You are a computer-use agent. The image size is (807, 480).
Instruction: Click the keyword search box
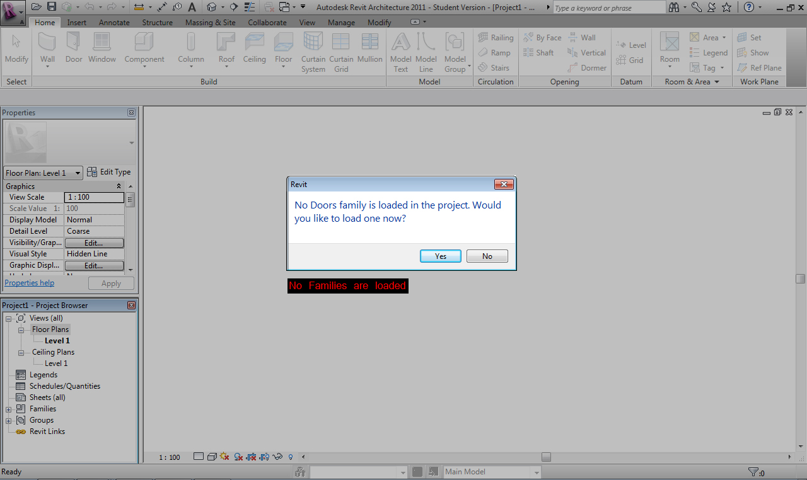[609, 8]
